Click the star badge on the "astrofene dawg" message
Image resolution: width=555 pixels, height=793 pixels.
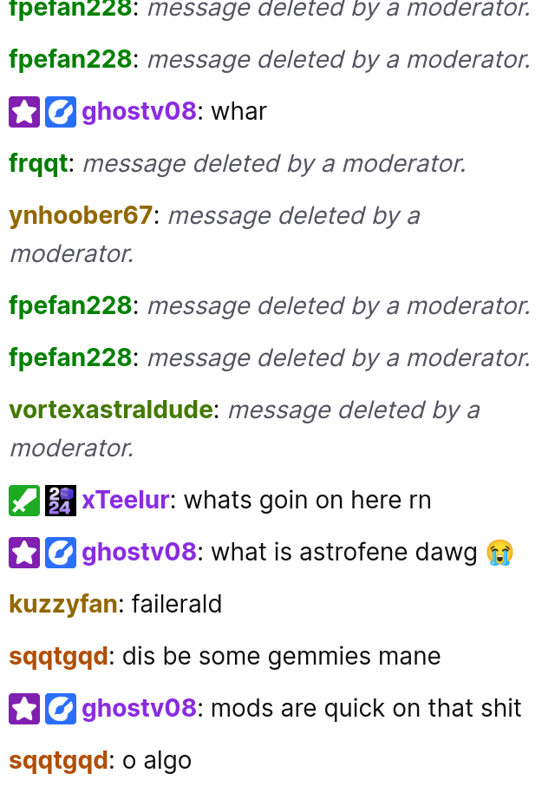pyautogui.click(x=24, y=553)
